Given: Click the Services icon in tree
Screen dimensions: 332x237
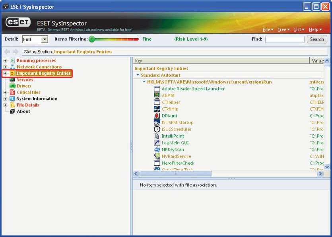Looking at the screenshot, I should tap(12, 80).
